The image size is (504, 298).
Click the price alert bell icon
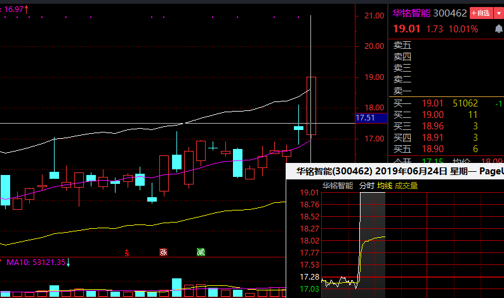(x=498, y=29)
